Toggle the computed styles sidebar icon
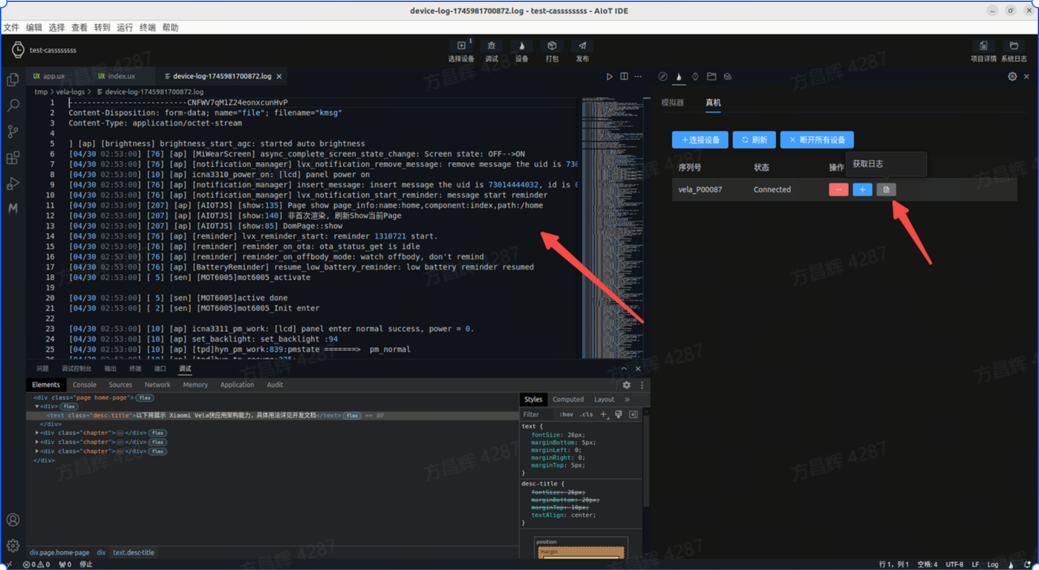1039x570 pixels. [633, 415]
